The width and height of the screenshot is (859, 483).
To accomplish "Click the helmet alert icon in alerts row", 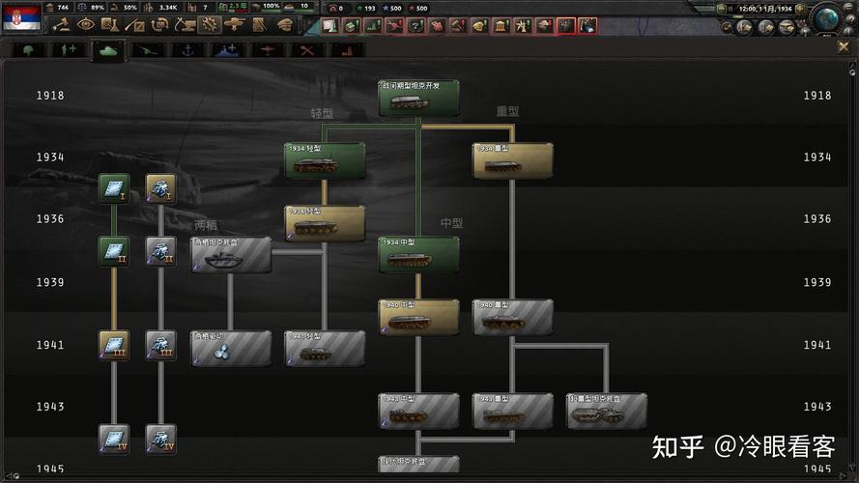I will coord(480,26).
